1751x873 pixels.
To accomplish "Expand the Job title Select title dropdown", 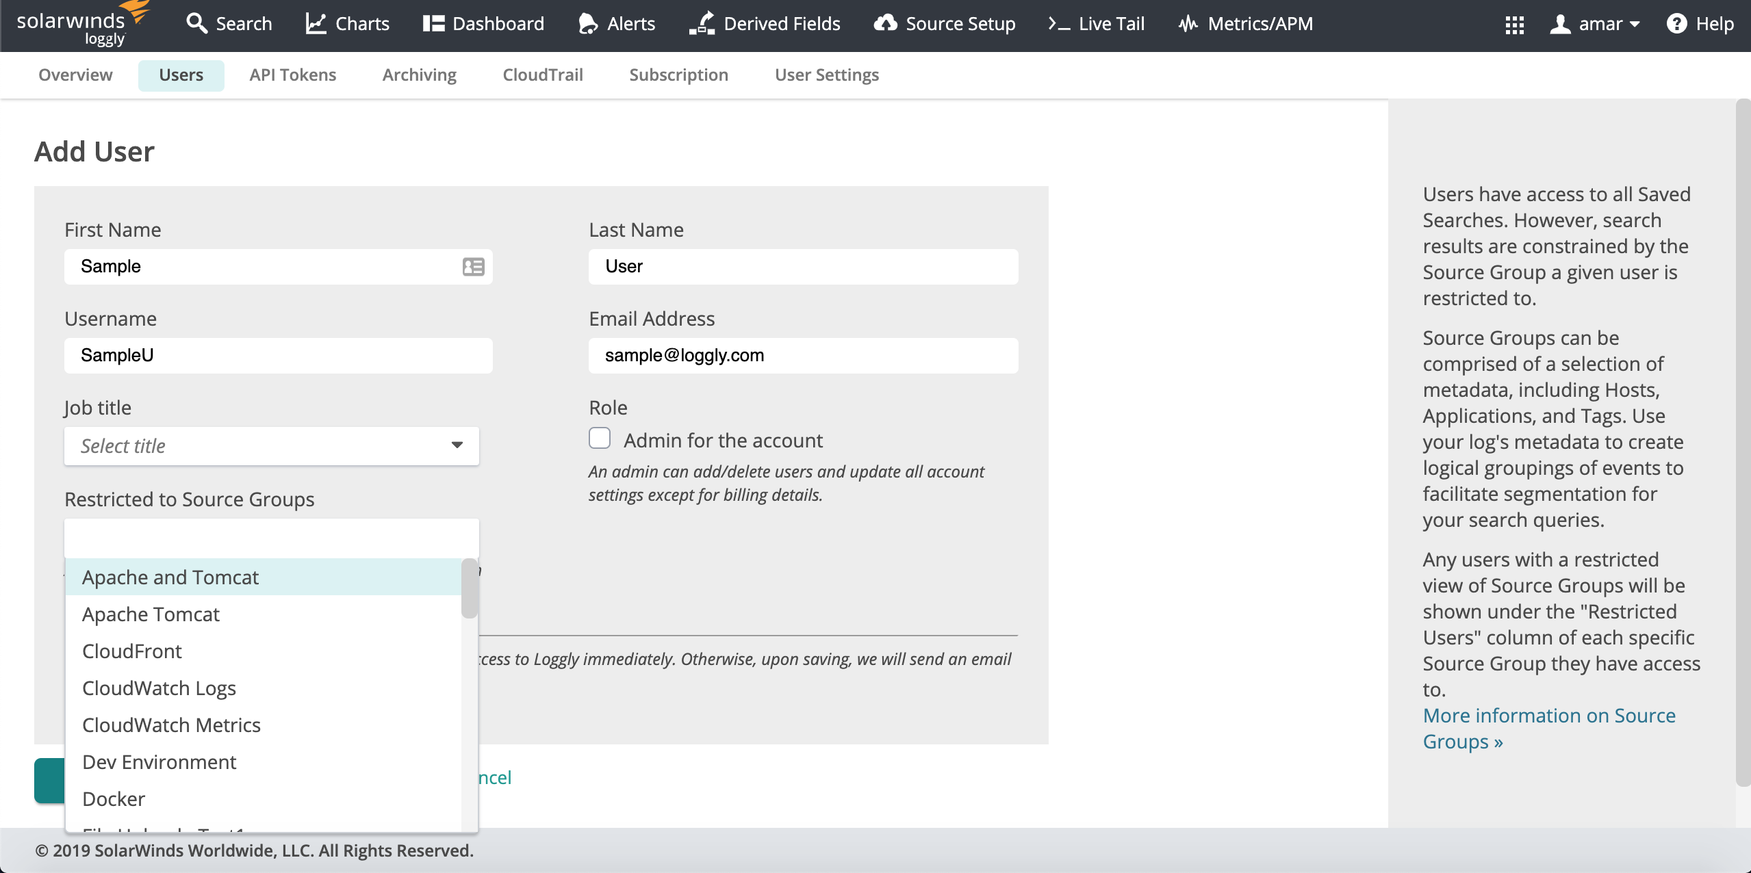I will click(272, 446).
